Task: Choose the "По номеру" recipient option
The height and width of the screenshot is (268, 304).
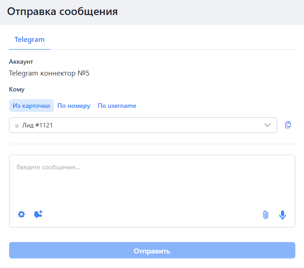Action: (74, 106)
